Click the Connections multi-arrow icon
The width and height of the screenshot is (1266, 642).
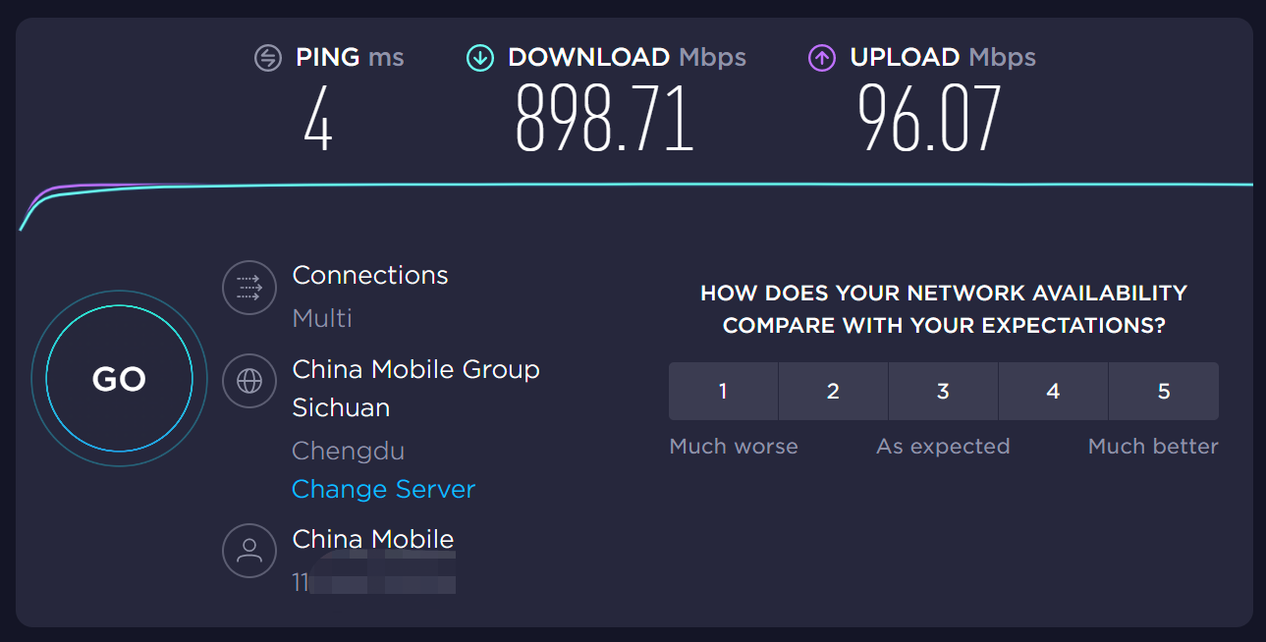249,288
